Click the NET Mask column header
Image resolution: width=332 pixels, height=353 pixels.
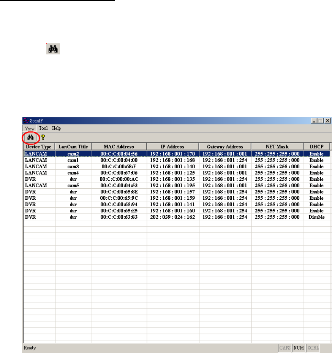point(277,146)
